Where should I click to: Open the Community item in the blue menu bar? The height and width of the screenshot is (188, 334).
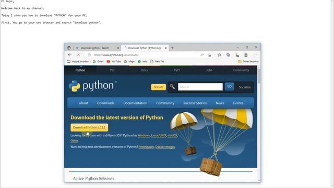[x=165, y=103]
